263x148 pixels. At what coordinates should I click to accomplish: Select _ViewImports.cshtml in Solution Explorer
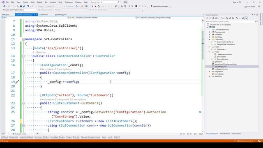click(225, 54)
